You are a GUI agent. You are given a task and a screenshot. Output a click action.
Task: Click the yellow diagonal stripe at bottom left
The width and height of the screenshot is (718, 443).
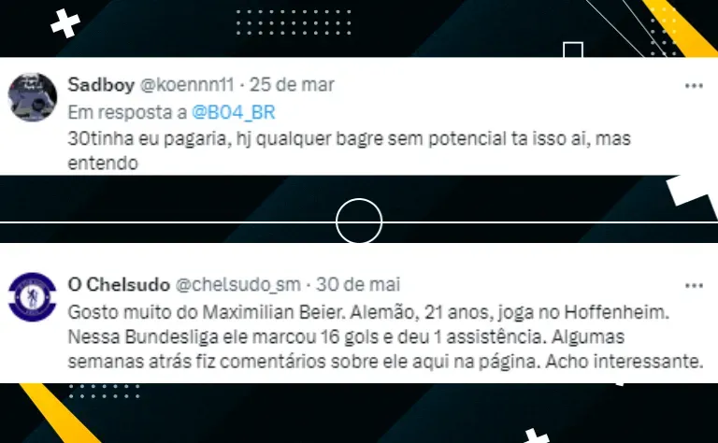60,413
